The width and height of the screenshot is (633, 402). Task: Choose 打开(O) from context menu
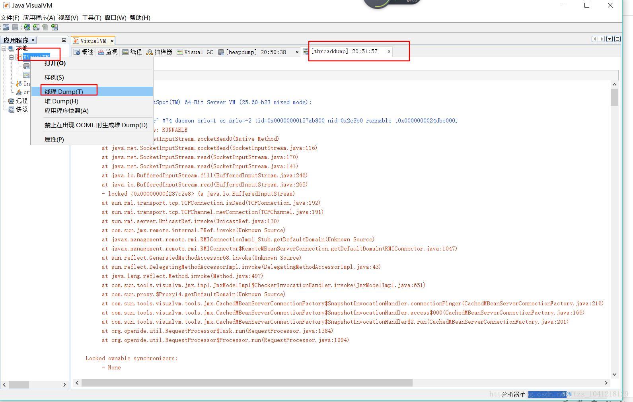(92, 63)
